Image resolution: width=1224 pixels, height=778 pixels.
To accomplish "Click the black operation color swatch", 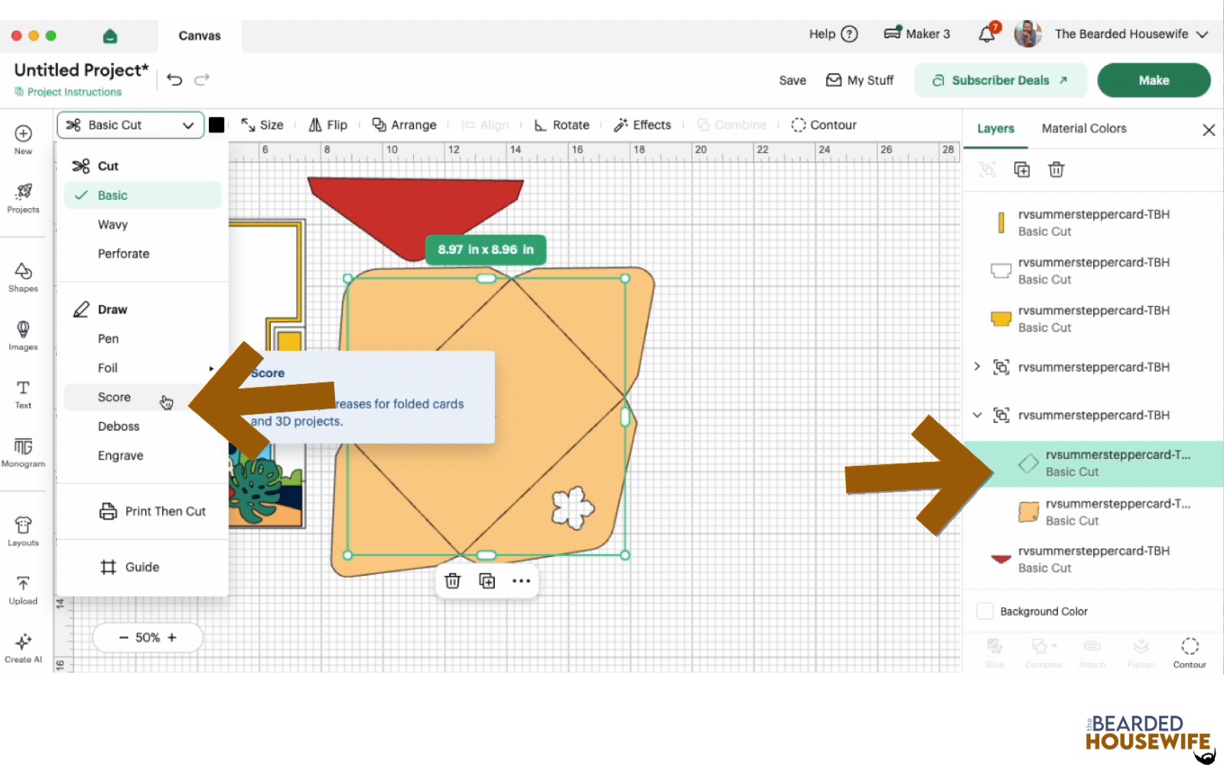I will (x=216, y=125).
